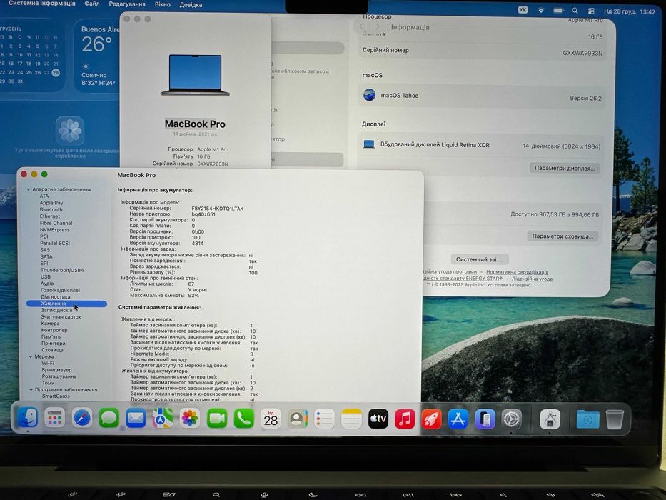Open the Файл menu
This screenshot has width=666, height=500.
click(x=92, y=4)
